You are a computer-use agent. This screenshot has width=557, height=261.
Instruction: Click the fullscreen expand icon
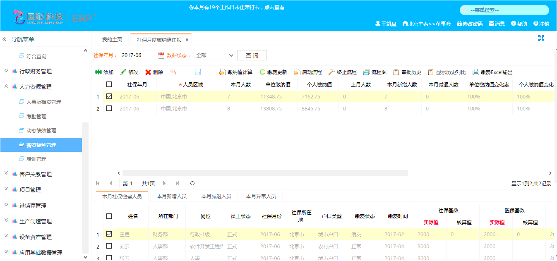click(x=541, y=38)
